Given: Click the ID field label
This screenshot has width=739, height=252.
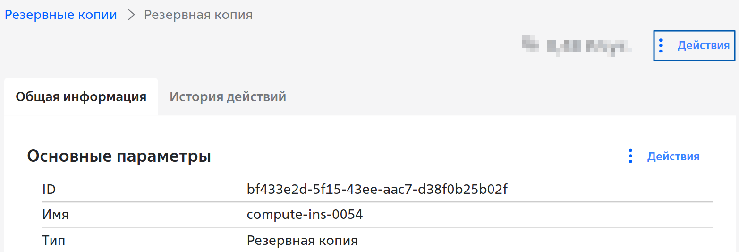Looking at the screenshot, I should (49, 190).
